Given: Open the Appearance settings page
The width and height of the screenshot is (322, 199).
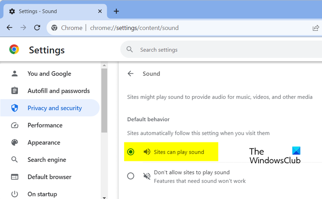Looking at the screenshot, I should click(44, 142).
